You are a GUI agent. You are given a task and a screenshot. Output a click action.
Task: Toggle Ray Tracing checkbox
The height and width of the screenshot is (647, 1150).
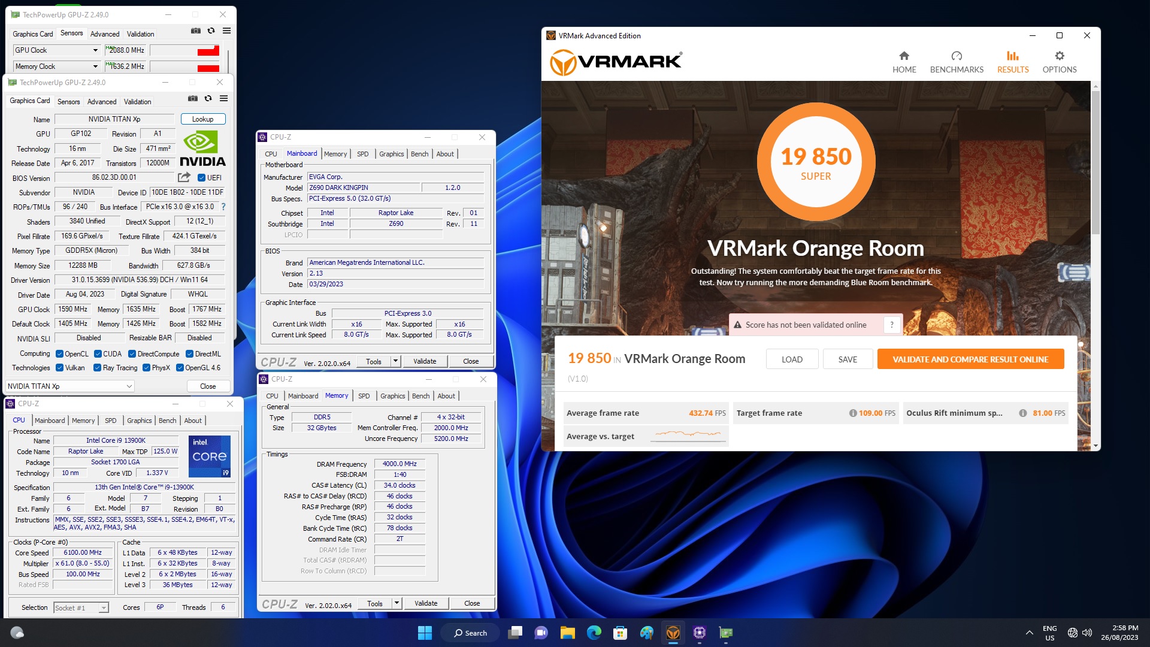click(x=97, y=368)
